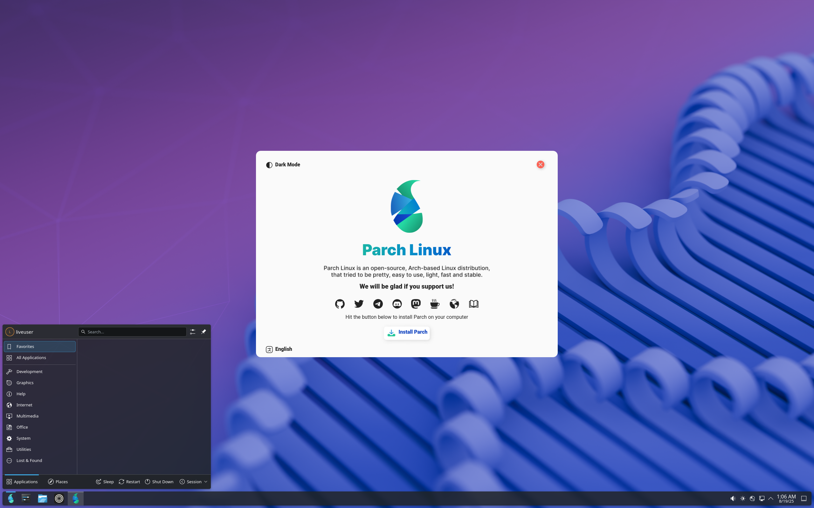Viewport: 814px width, 508px height.
Task: Click the clock showing 1:06 AM
Action: 786,498
